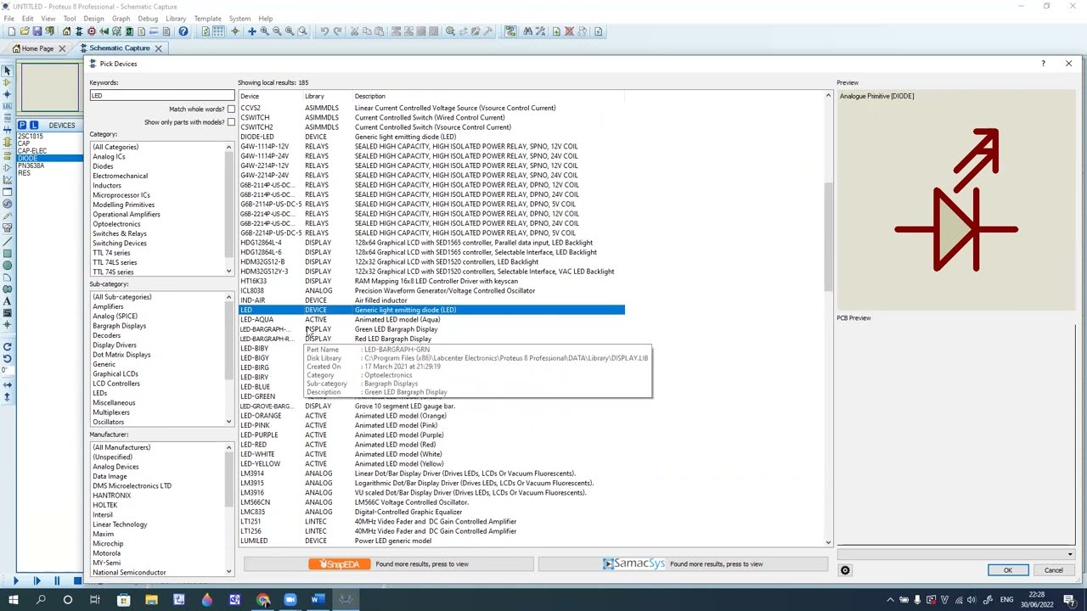Click the Zoom In magnifier icon

tap(264, 31)
